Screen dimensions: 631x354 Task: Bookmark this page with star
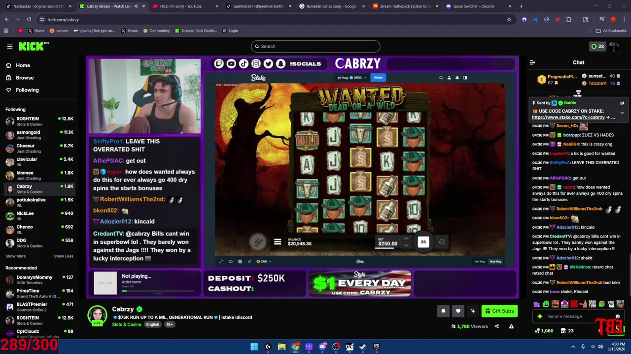[x=509, y=20]
